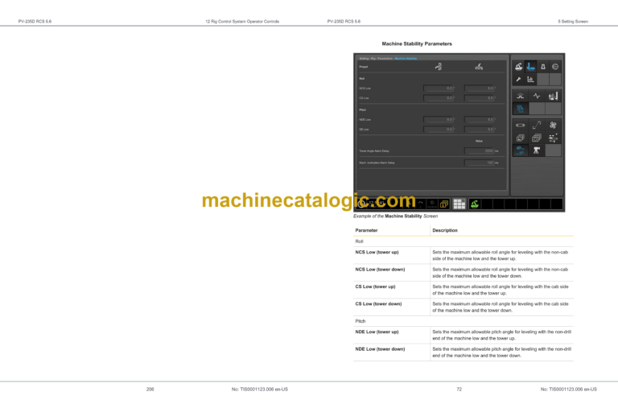The image size is (618, 400).
Task: Edit the CS Low tower-down angle field
Action: 480,97
